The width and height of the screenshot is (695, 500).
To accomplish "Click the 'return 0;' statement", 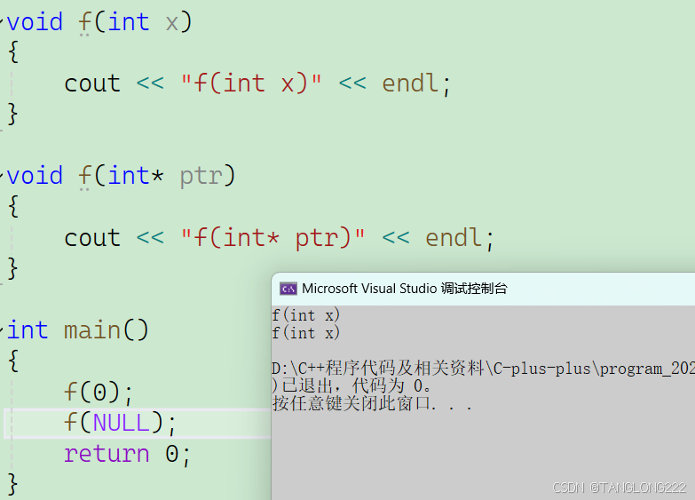I will (127, 454).
